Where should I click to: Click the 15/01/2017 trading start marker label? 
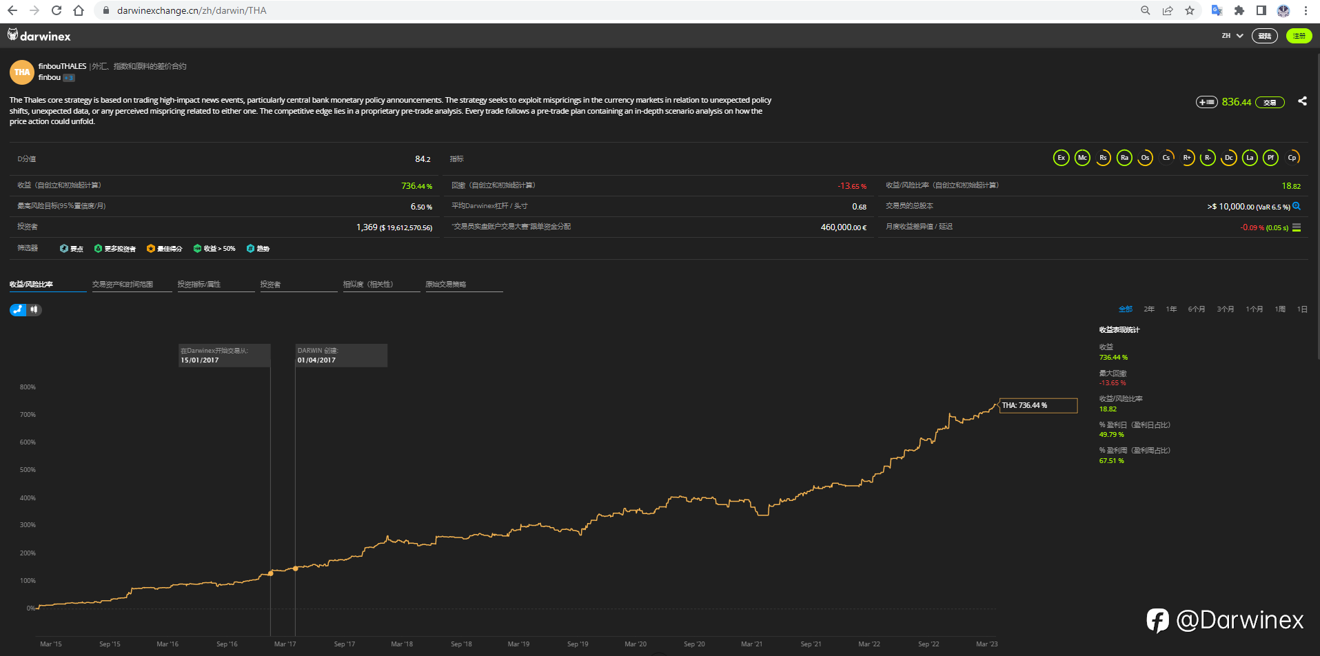(x=224, y=356)
